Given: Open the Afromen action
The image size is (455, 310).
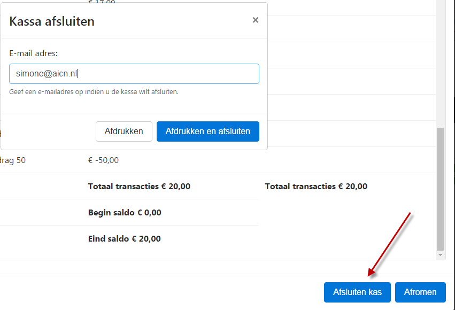Looking at the screenshot, I should pos(420,292).
